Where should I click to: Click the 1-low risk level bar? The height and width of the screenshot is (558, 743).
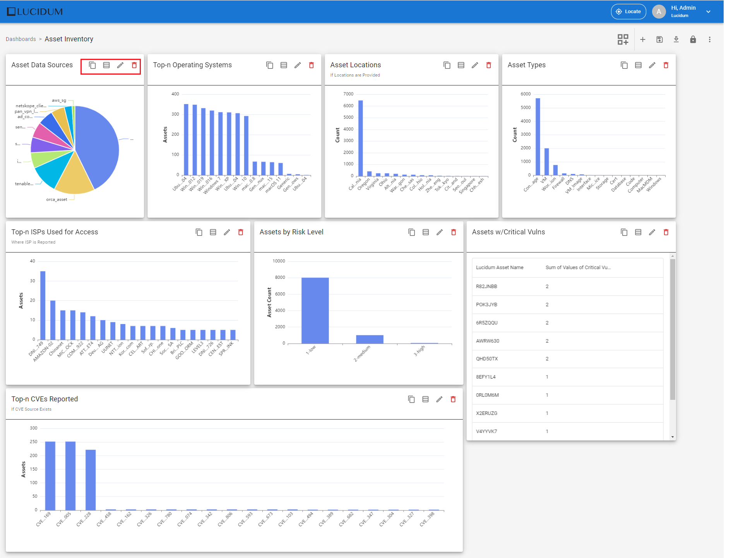[x=315, y=311]
